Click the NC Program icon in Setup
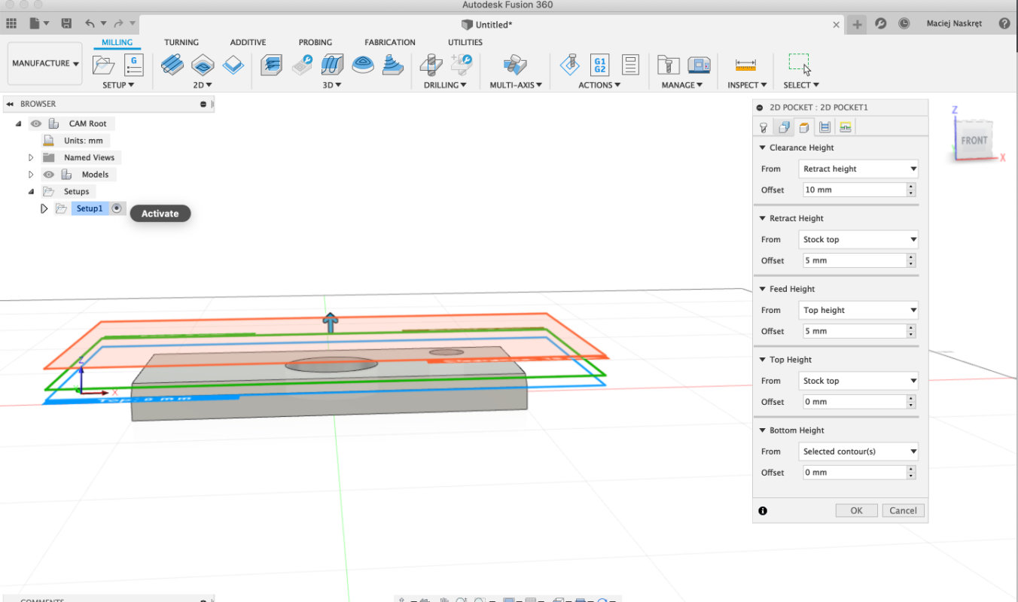This screenshot has width=1018, height=602. click(x=133, y=65)
